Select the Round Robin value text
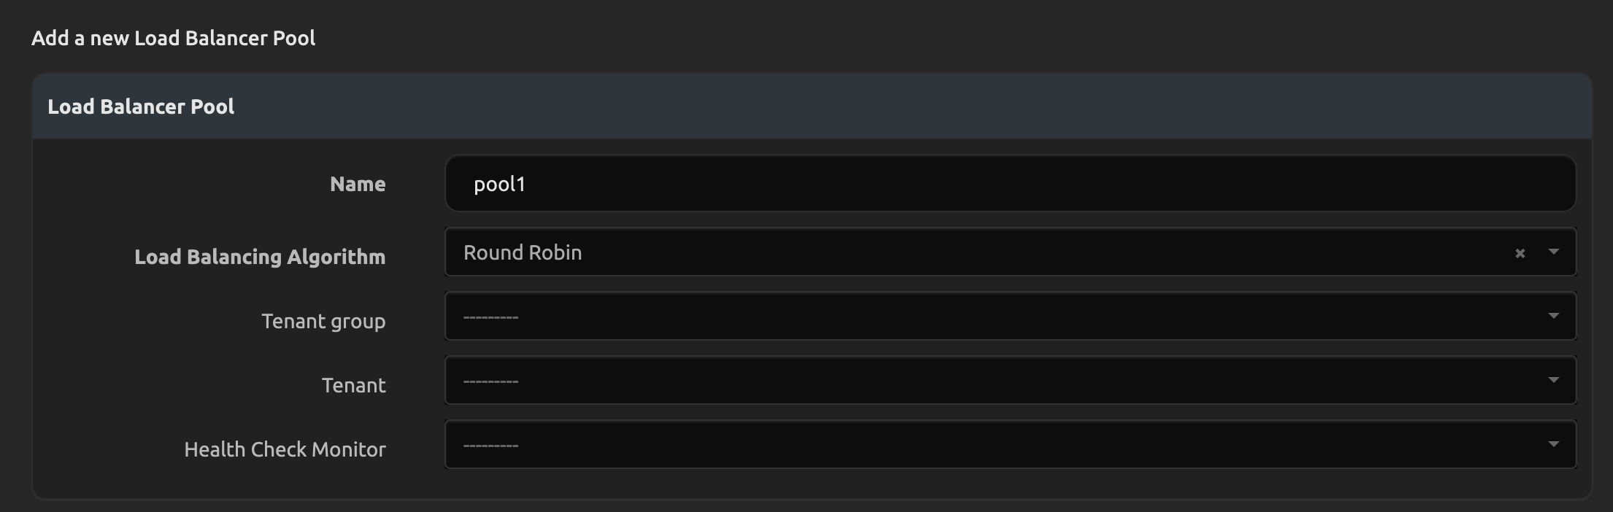1613x512 pixels. (523, 252)
